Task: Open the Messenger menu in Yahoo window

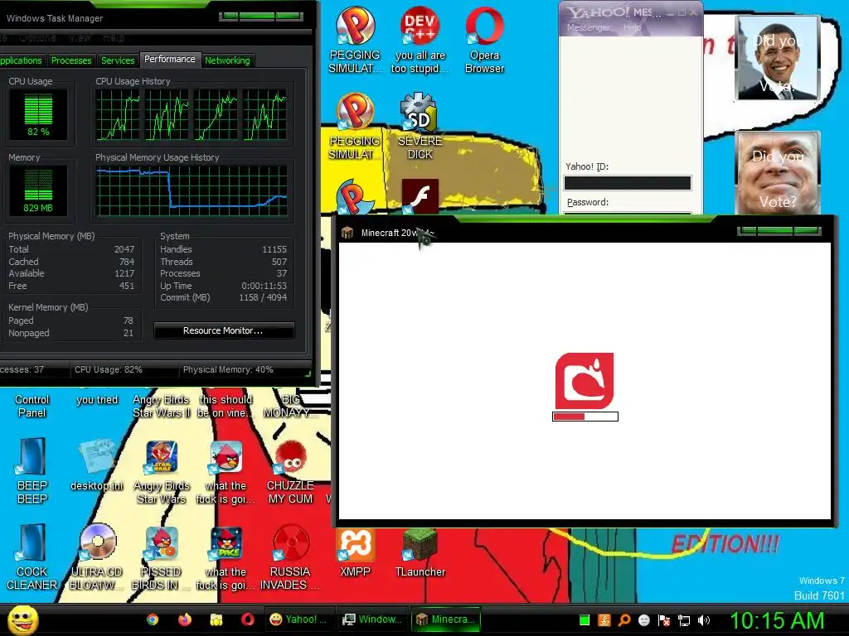Action: (589, 27)
